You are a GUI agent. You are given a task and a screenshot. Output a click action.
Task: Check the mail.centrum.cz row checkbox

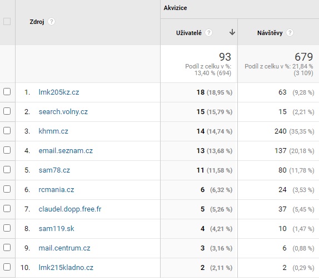pos(7,248)
